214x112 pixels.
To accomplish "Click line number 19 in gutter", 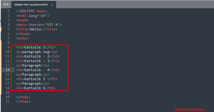I will [8, 92].
